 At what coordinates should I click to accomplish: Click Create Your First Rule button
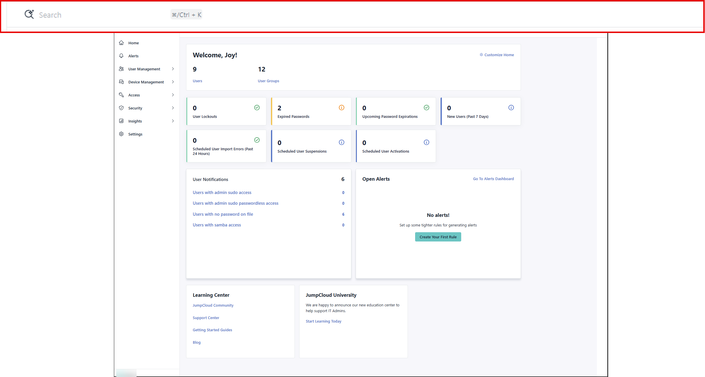tap(438, 237)
